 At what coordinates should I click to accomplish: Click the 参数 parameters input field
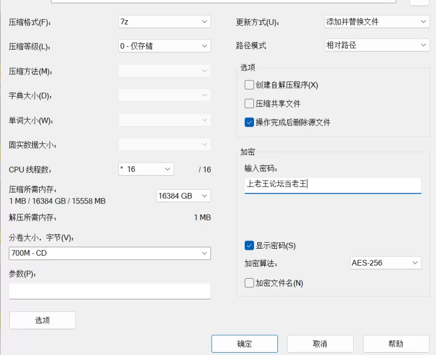pyautogui.click(x=109, y=291)
